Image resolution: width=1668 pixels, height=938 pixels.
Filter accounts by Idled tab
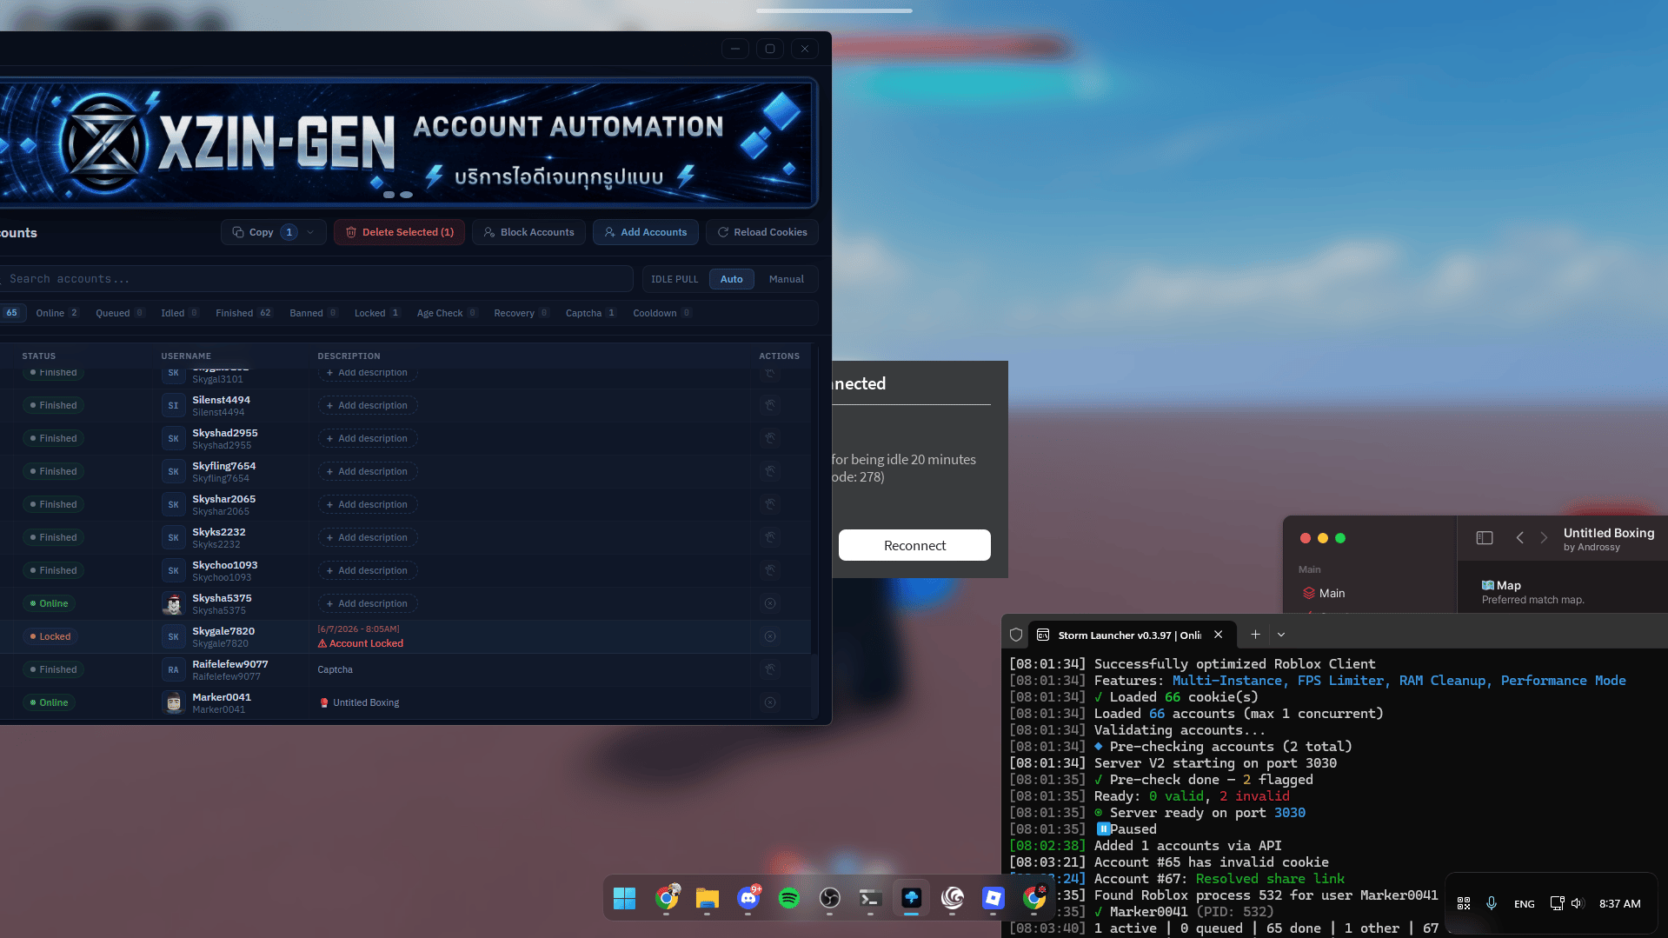(180, 313)
